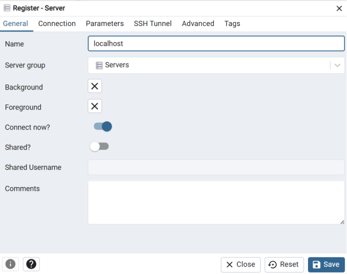Disable the Connect now toggle
Screen dimensions: 347x274
tap(103, 126)
